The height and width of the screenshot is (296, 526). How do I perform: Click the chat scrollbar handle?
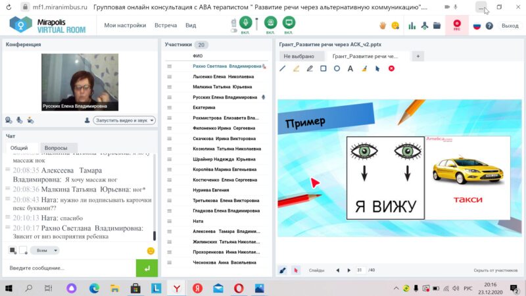(x=155, y=235)
